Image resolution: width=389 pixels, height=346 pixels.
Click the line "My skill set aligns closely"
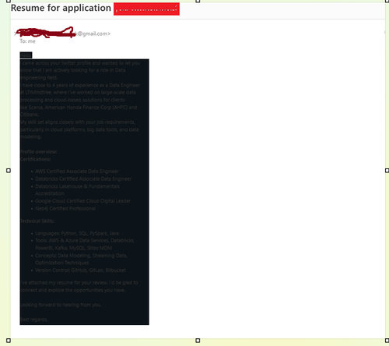coord(78,122)
